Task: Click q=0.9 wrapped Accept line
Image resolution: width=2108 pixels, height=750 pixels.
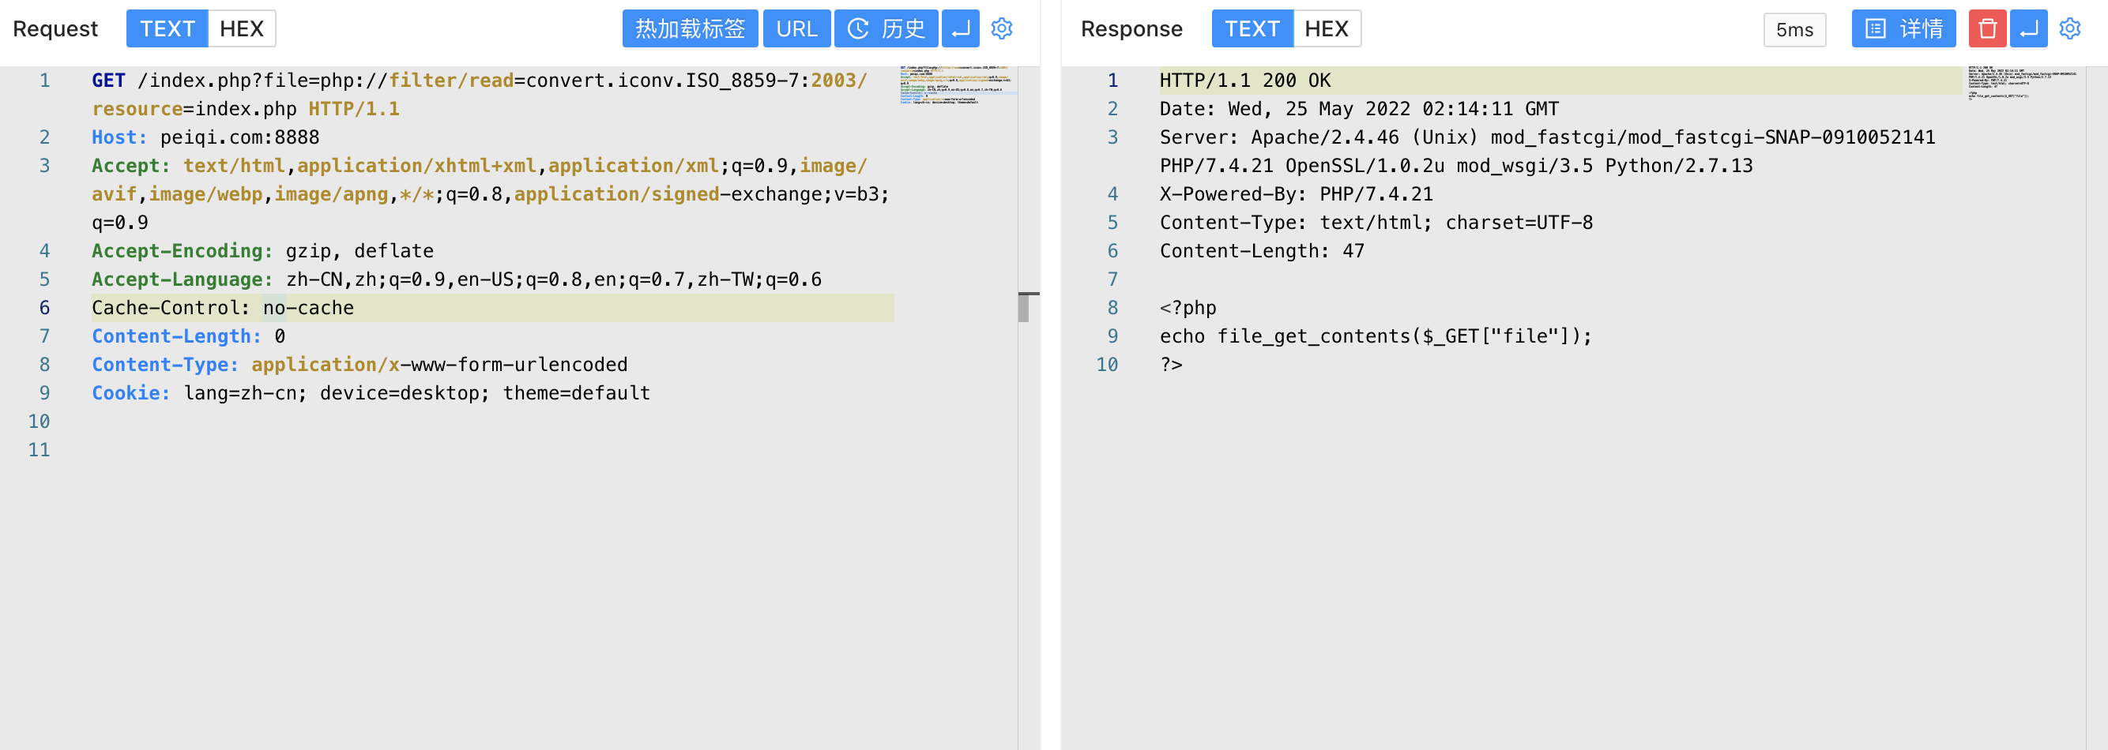Action: (x=119, y=222)
